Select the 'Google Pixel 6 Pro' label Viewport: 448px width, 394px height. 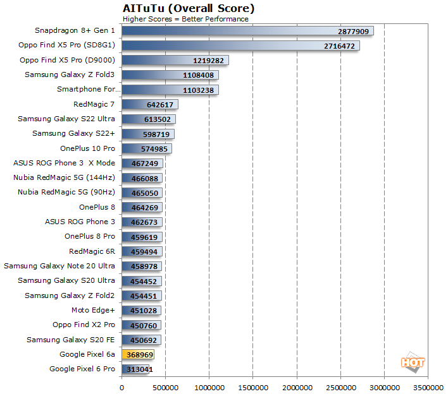(82, 369)
